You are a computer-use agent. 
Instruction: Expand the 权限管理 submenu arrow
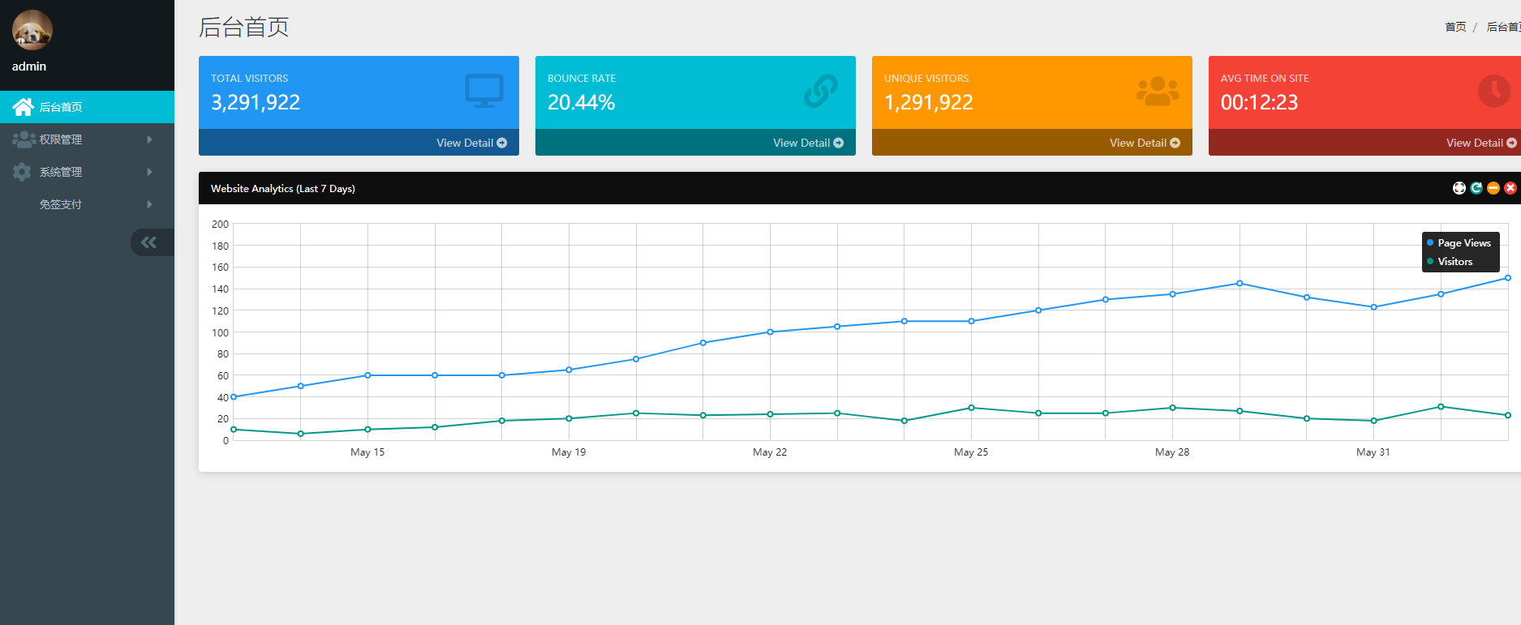click(x=149, y=139)
